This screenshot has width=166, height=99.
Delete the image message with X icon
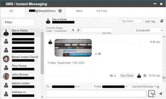[96, 54]
